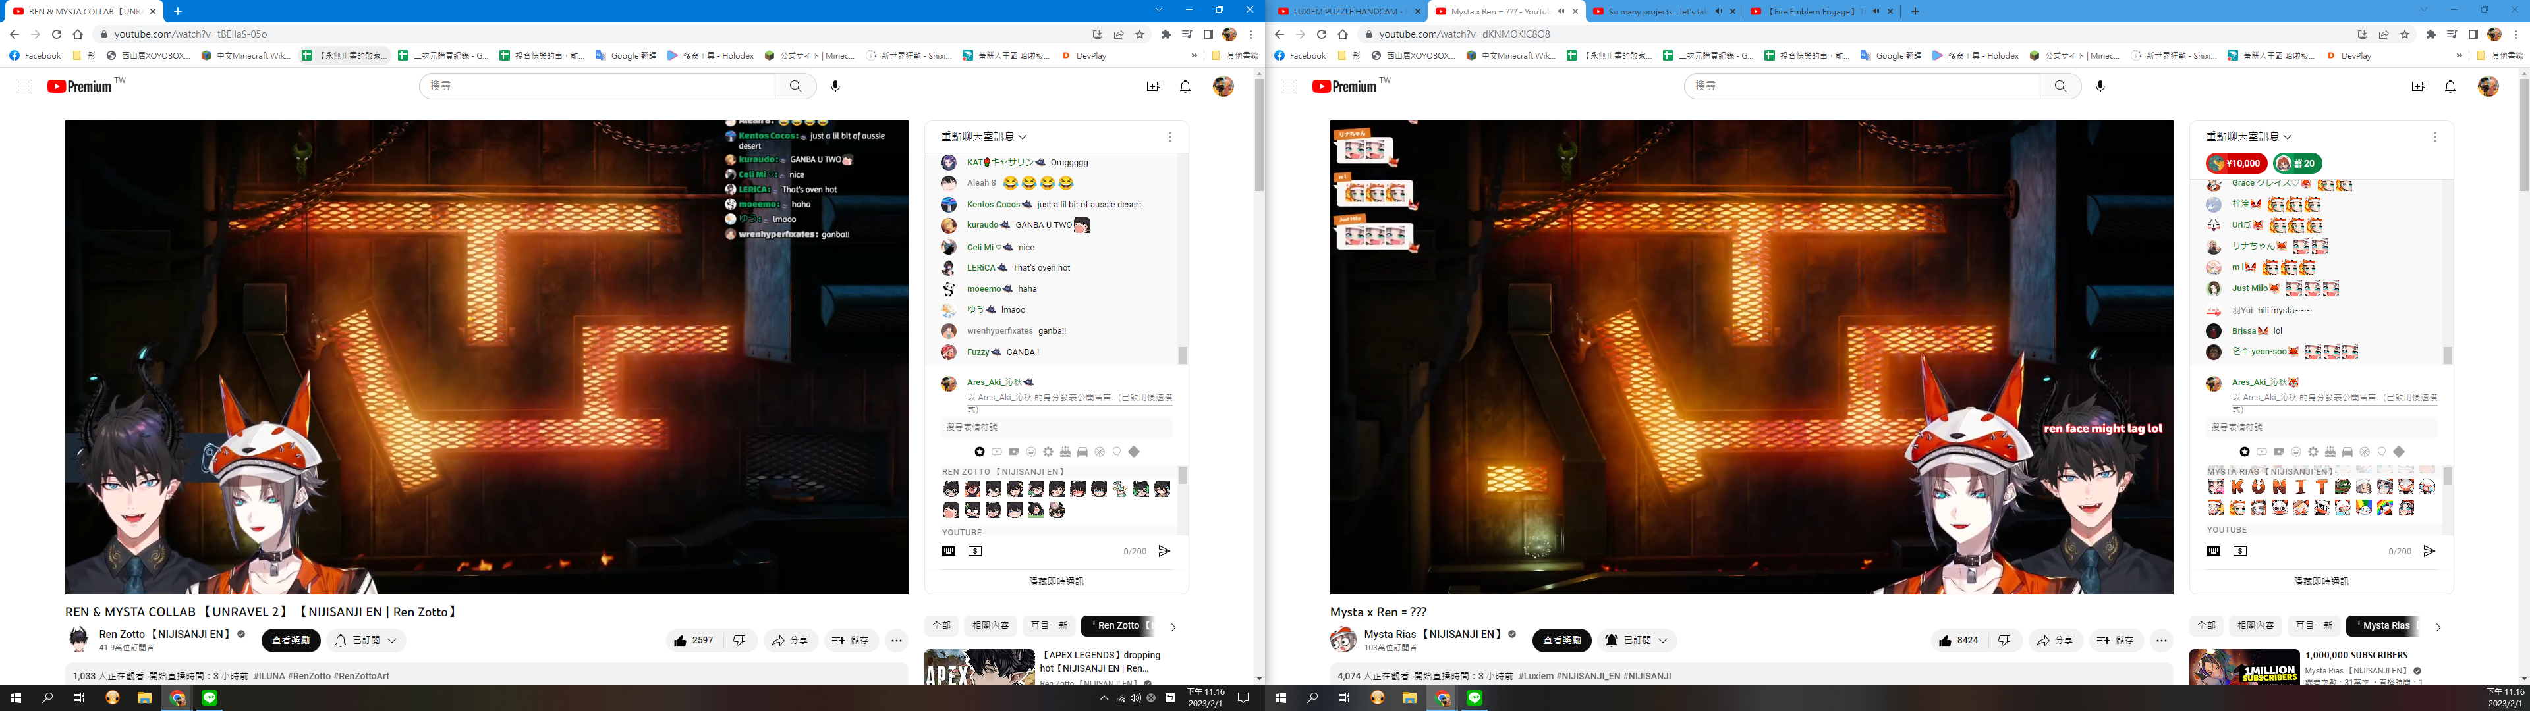Screen dimensions: 2530x711
Task: Select the car emoji category in Ren Zotto chat
Action: point(1082,452)
